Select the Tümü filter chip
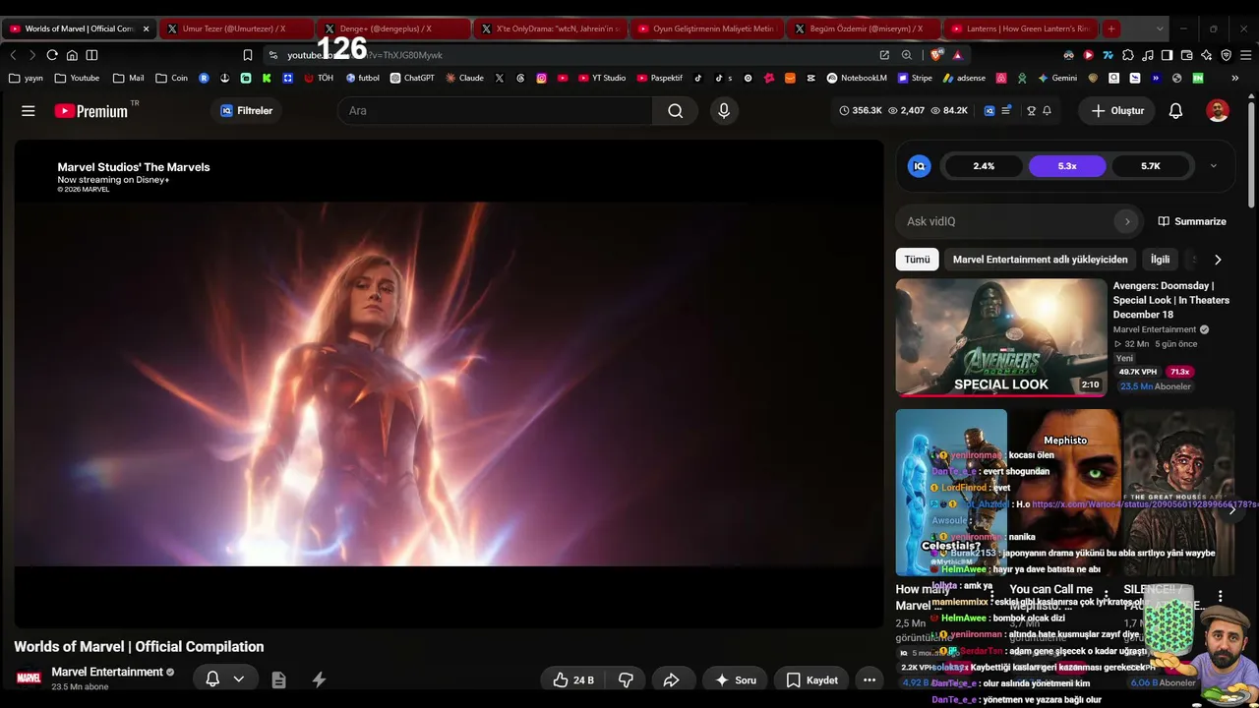This screenshot has width=1259, height=708. pyautogui.click(x=917, y=260)
